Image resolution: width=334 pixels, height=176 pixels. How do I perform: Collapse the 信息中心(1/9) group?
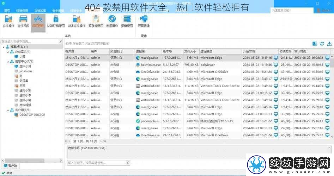pos(8,62)
